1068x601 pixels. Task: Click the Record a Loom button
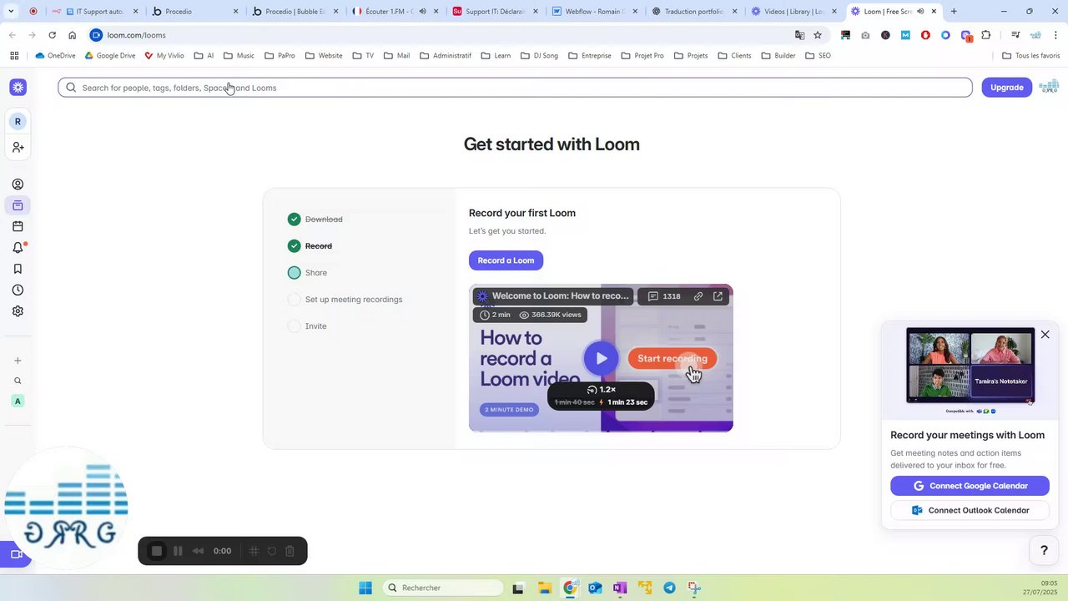click(506, 260)
